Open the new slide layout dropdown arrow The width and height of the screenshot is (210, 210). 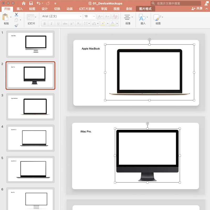tap(35, 17)
